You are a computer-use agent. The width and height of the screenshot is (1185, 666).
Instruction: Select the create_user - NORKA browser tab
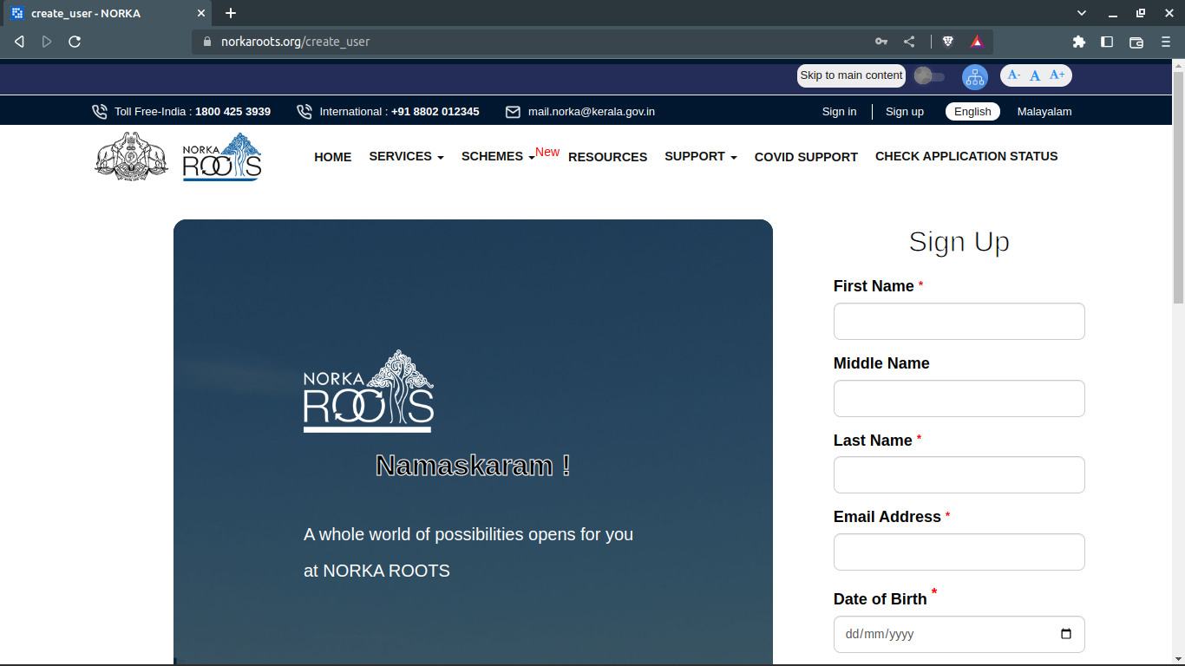[108, 14]
